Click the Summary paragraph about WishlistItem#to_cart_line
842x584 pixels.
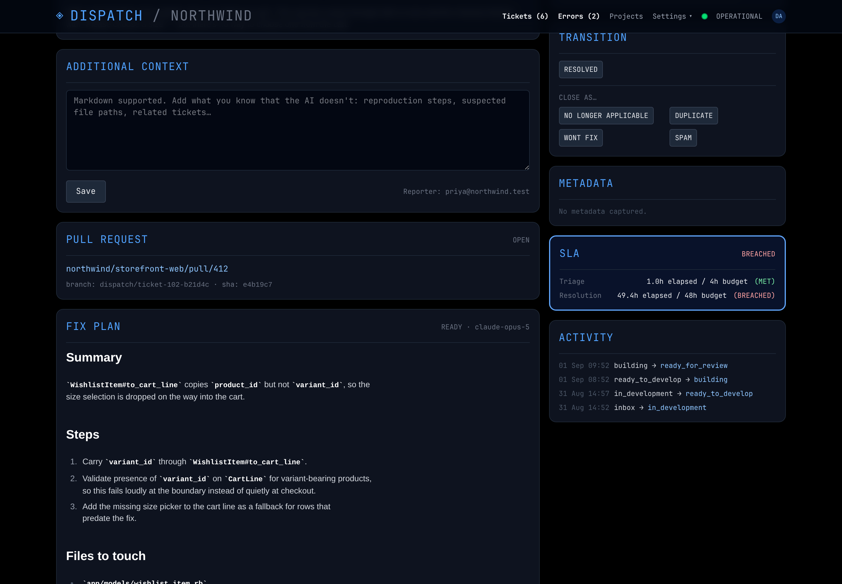(x=218, y=391)
